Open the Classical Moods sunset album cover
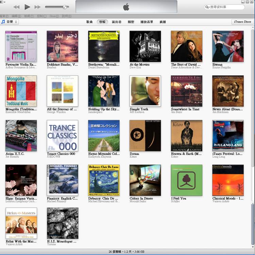Viewport: 255px width, 255px height. coord(228,180)
